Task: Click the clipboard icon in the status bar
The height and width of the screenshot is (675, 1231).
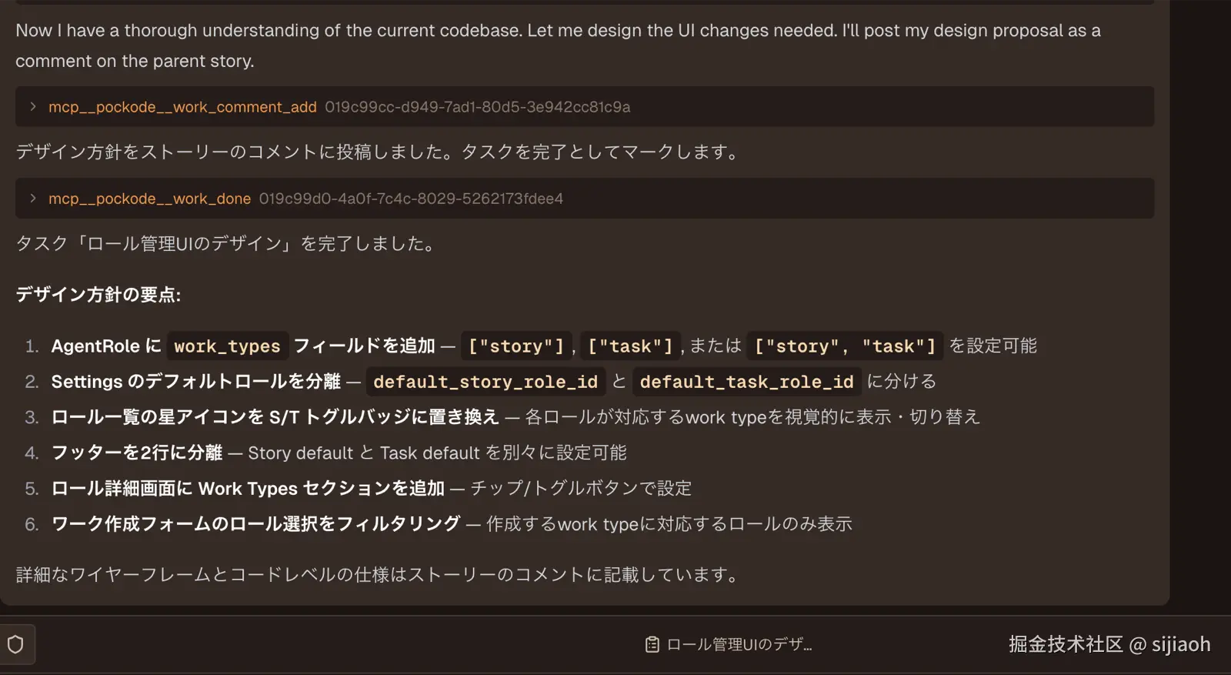Action: click(x=652, y=644)
